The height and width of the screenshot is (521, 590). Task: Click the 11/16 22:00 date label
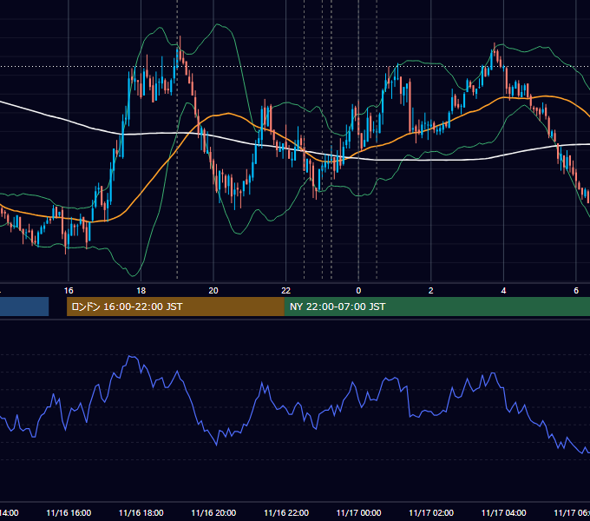(x=286, y=513)
